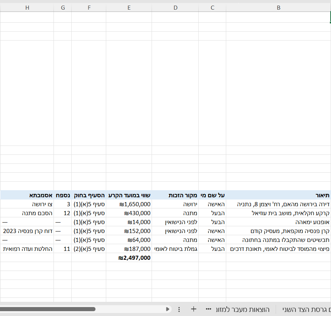Click appendix number 12 cell

(x=63, y=213)
